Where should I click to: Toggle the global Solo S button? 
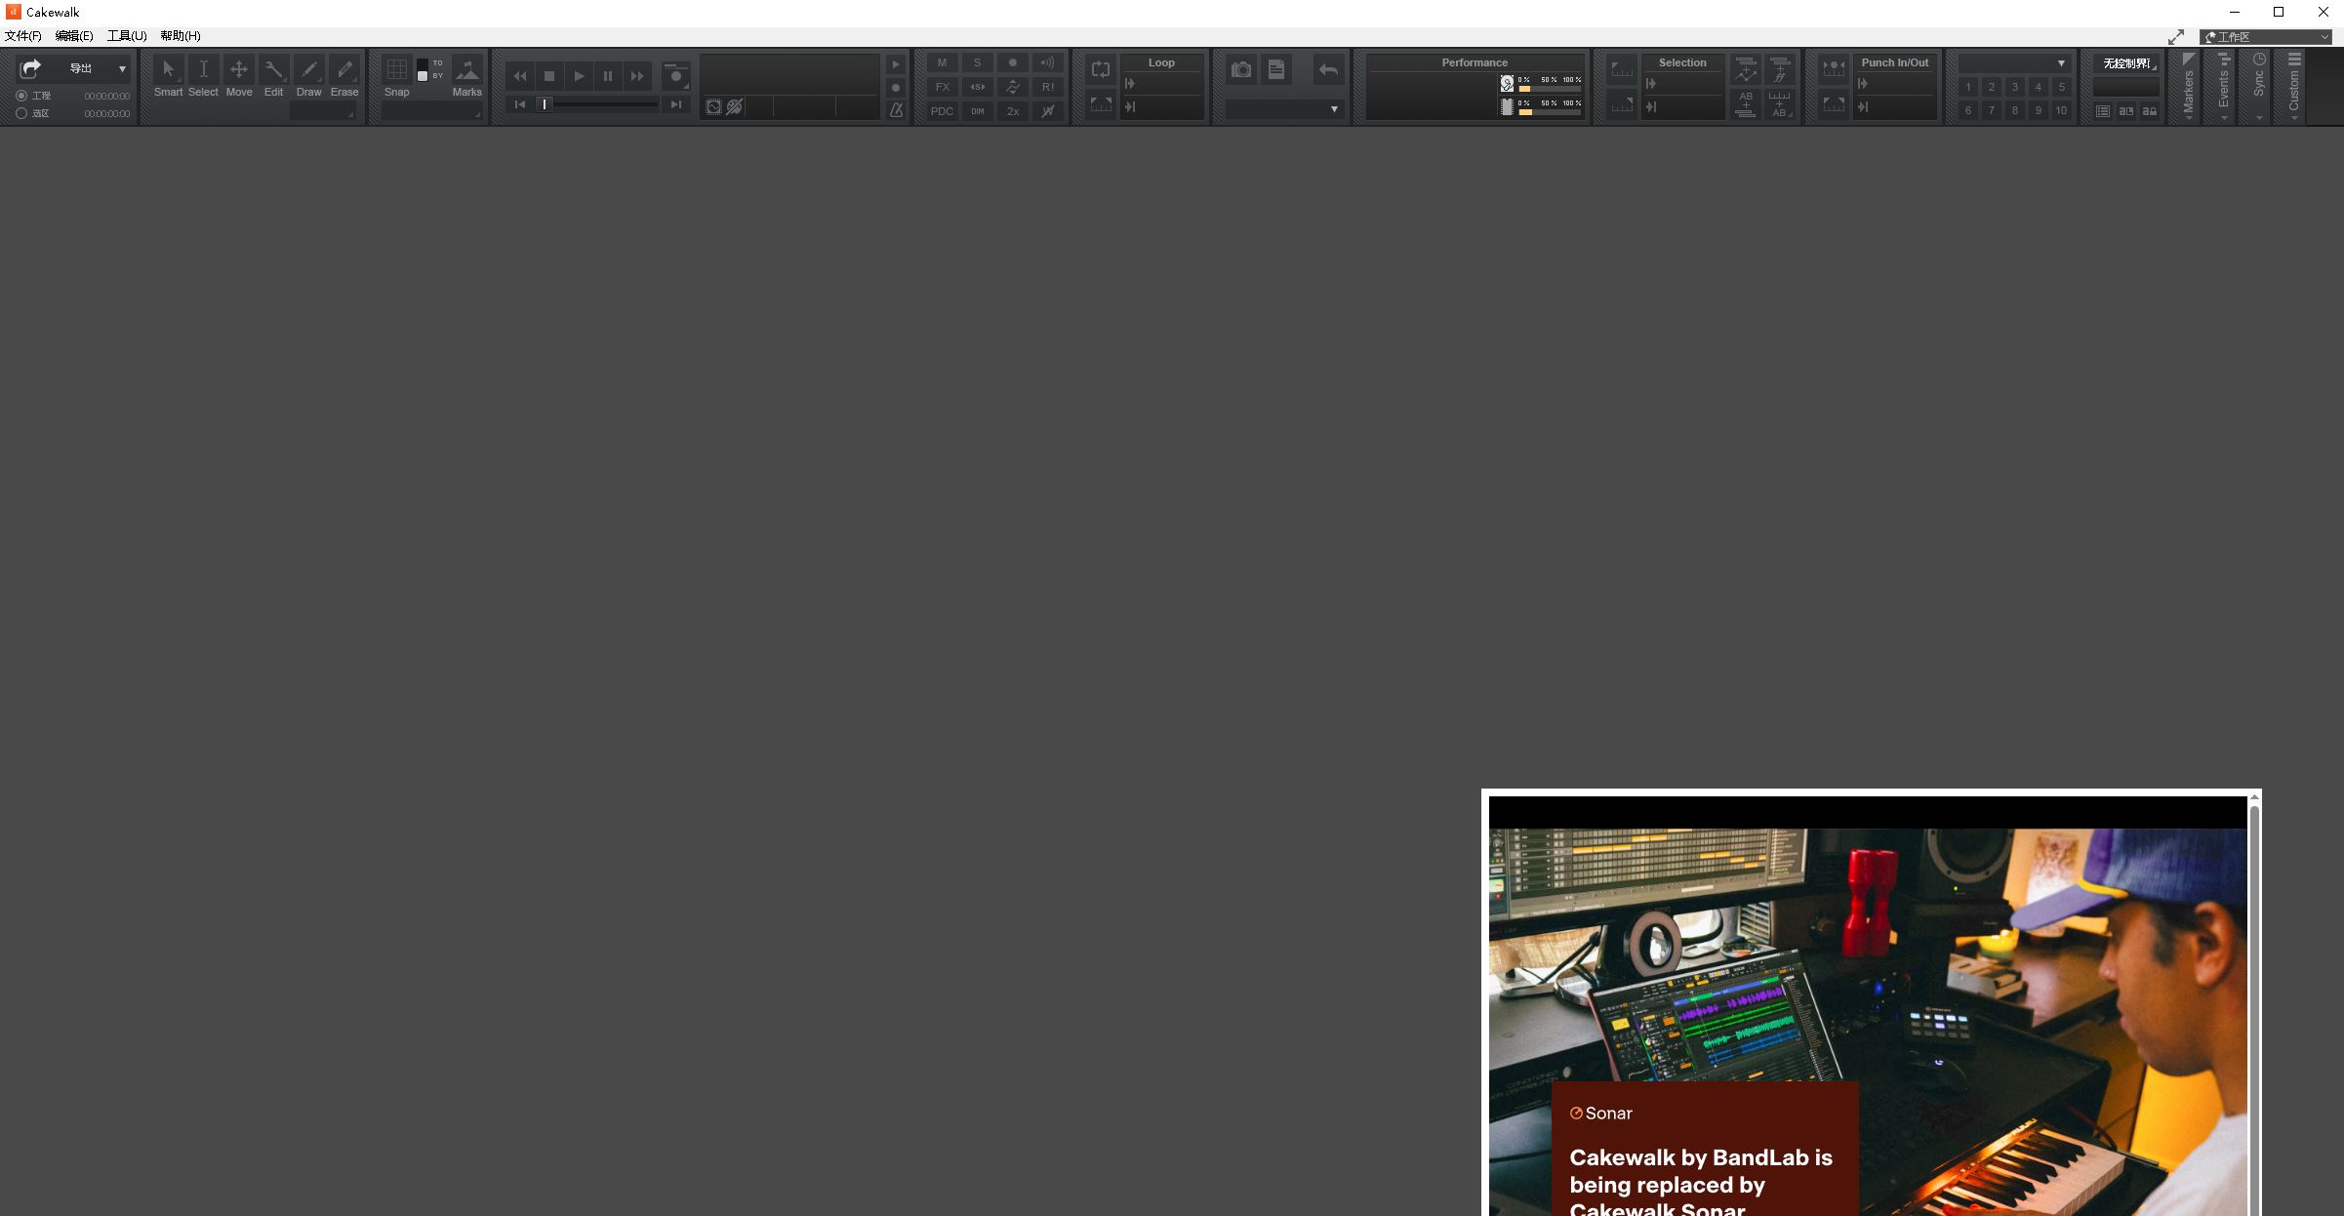[x=977, y=62]
